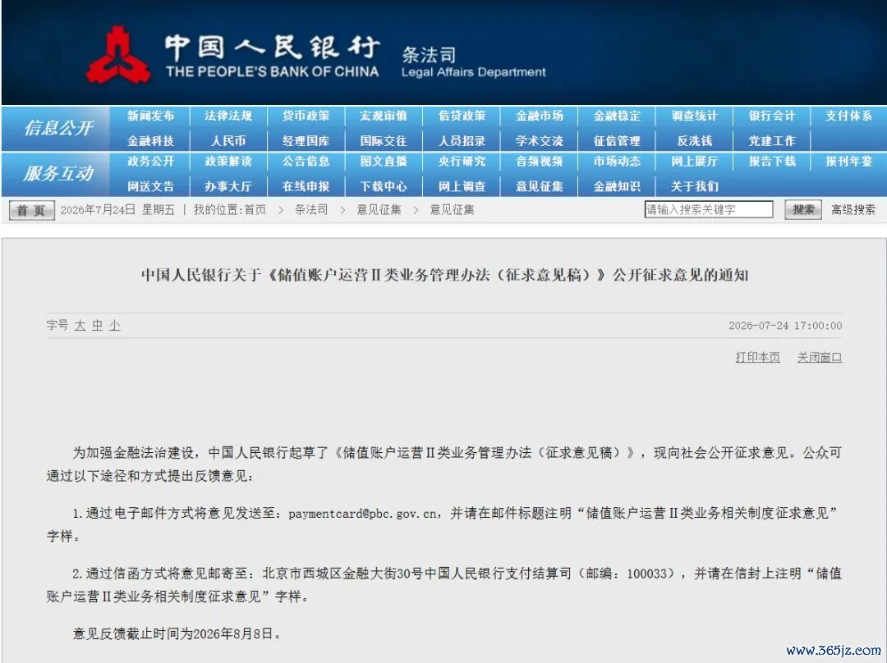Select 金融科技 in navigation
The width and height of the screenshot is (887, 663).
(150, 141)
